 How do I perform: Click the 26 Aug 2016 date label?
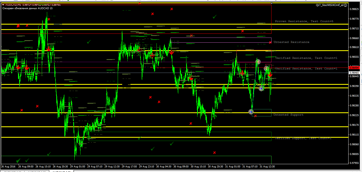click(9, 167)
